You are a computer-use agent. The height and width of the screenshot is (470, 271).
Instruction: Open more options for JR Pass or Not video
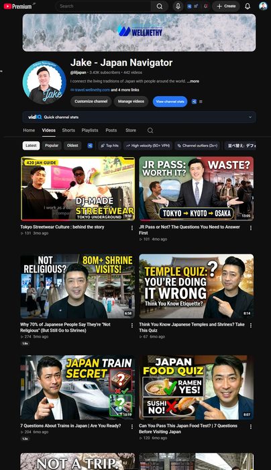(251, 228)
